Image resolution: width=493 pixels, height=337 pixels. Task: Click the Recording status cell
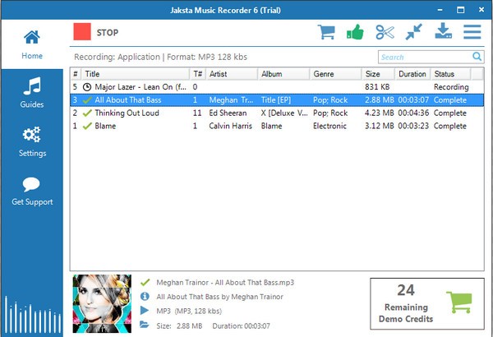click(x=451, y=87)
